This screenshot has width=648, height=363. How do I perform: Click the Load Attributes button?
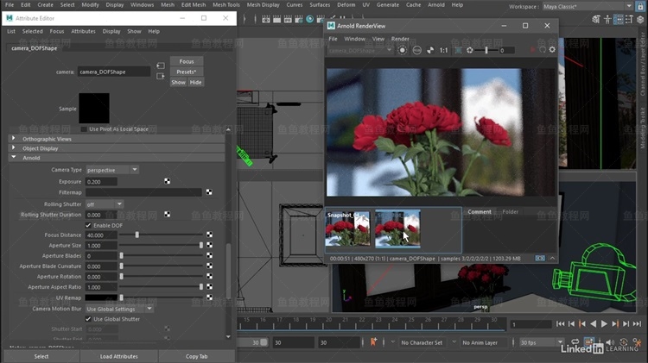coord(119,356)
